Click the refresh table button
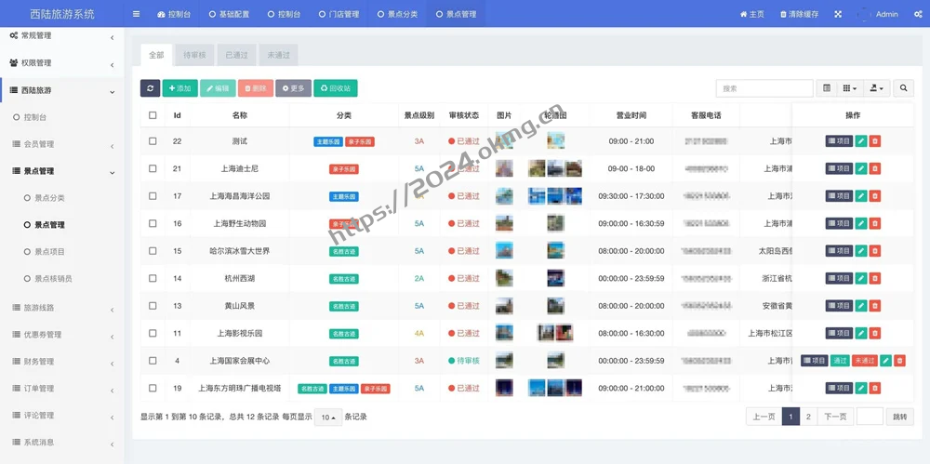The width and height of the screenshot is (930, 464). point(150,88)
